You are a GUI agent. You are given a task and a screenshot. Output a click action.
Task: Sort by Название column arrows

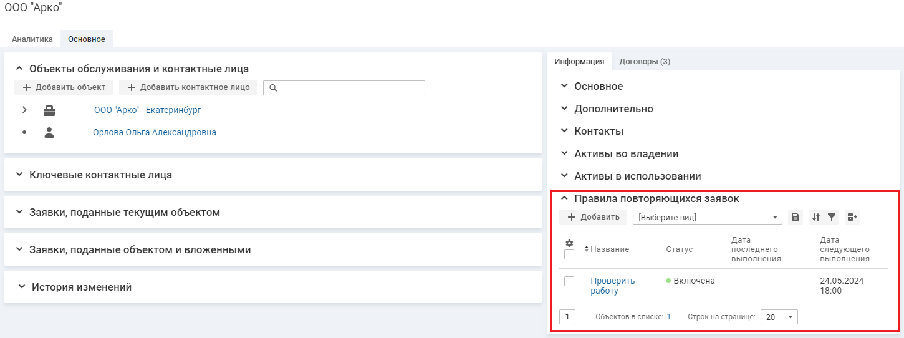click(x=587, y=249)
